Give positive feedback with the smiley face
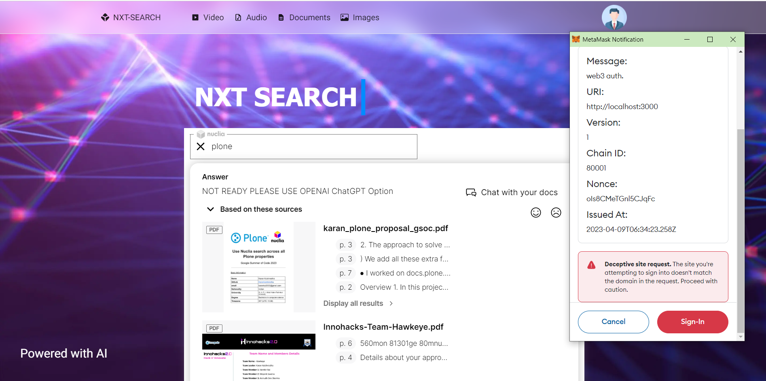This screenshot has height=381, width=766. [x=536, y=213]
